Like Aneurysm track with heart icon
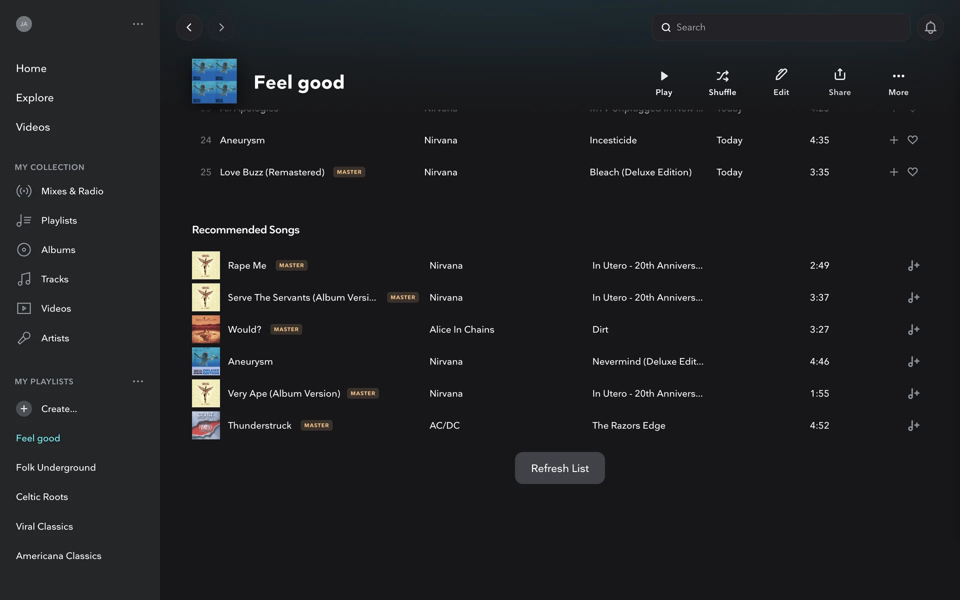The image size is (960, 600). (912, 140)
